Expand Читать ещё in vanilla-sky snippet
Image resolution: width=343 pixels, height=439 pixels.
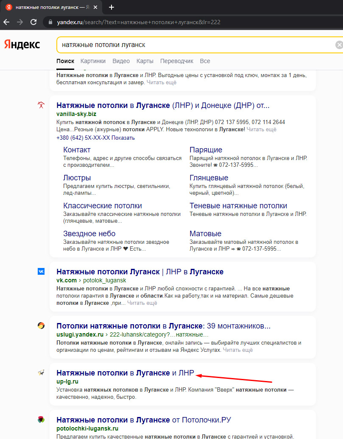(x=262, y=130)
